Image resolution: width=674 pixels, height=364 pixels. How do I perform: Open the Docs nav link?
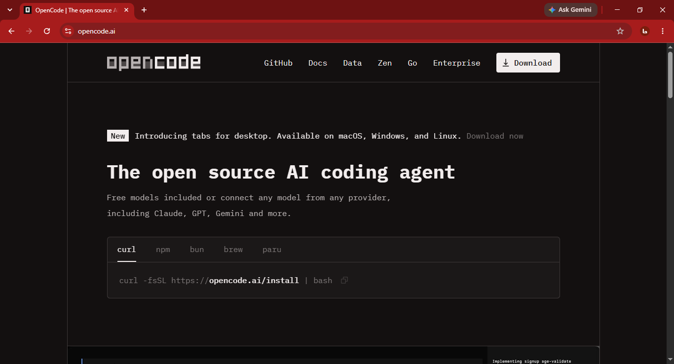(318, 63)
